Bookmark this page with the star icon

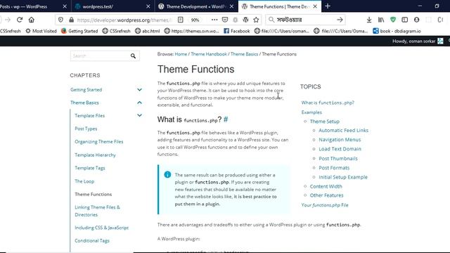point(256,20)
